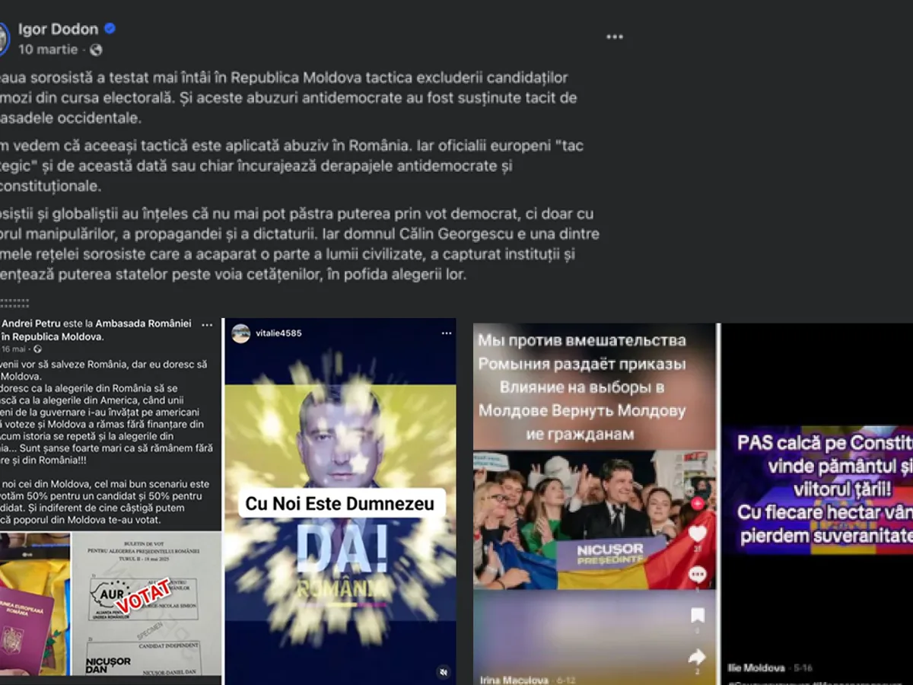Click the globe icon beside 16 mai
This screenshot has width=913, height=685.
click(37, 349)
